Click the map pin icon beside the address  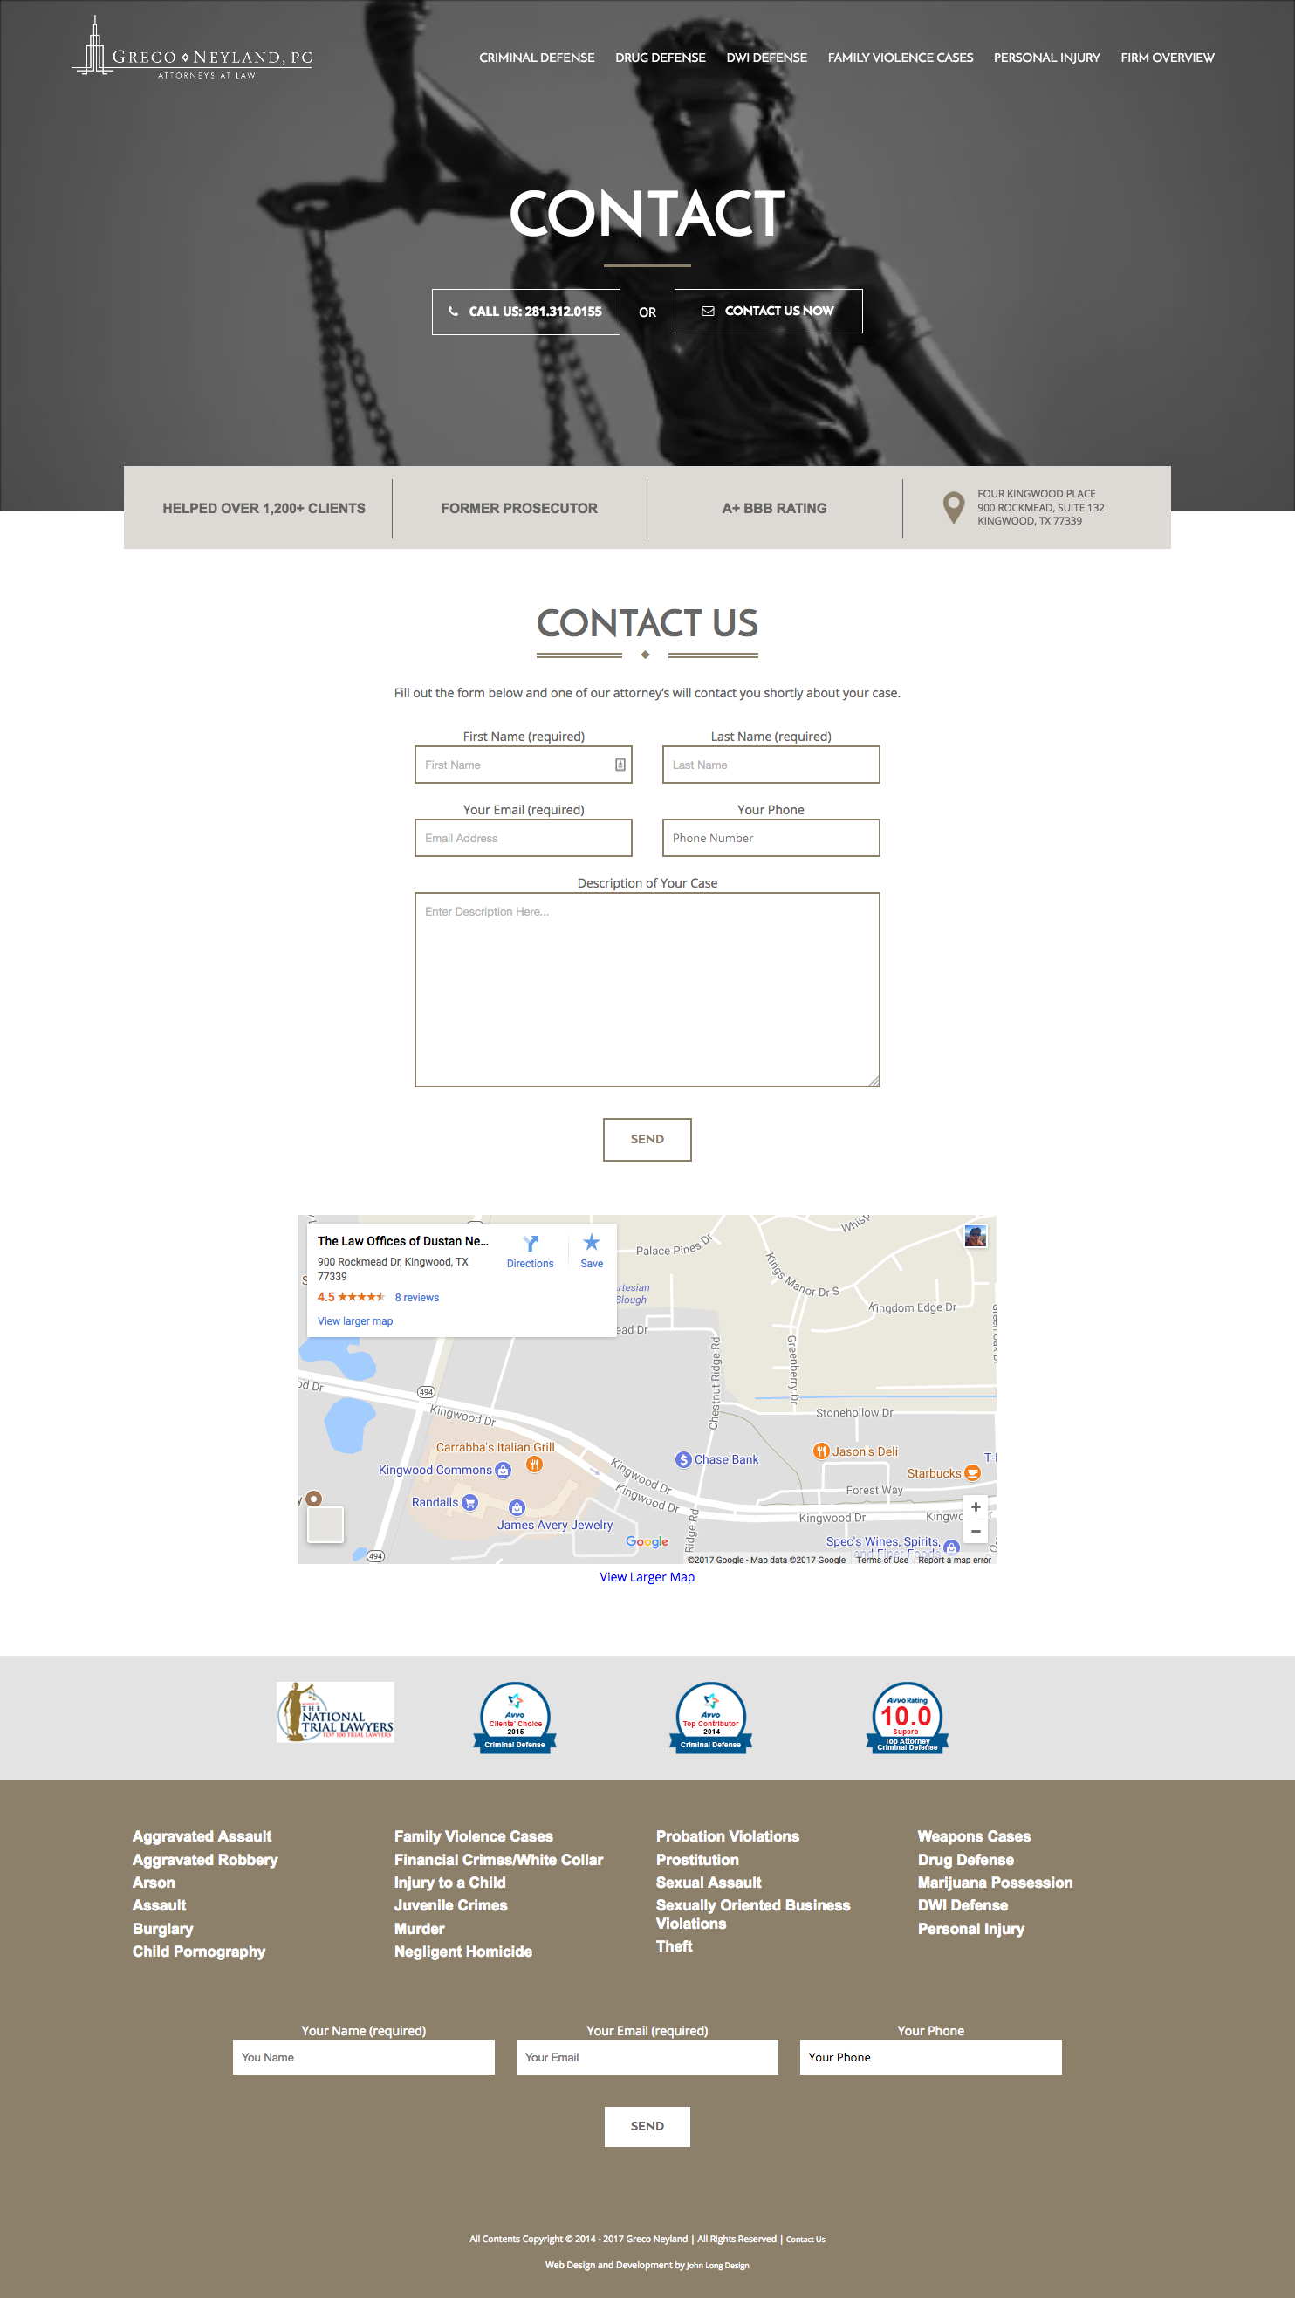tap(954, 508)
